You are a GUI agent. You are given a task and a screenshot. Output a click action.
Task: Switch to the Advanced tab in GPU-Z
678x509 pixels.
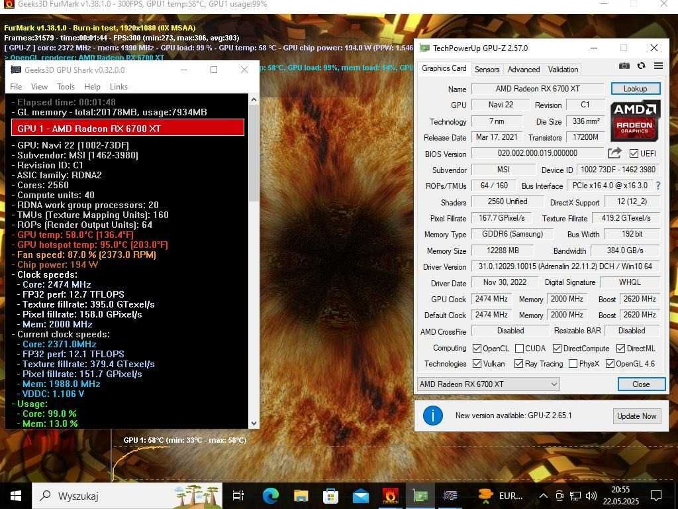(524, 69)
